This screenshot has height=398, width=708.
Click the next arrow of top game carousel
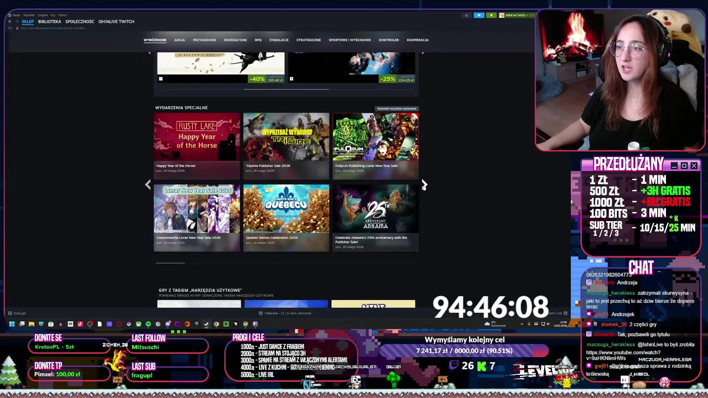(x=423, y=53)
